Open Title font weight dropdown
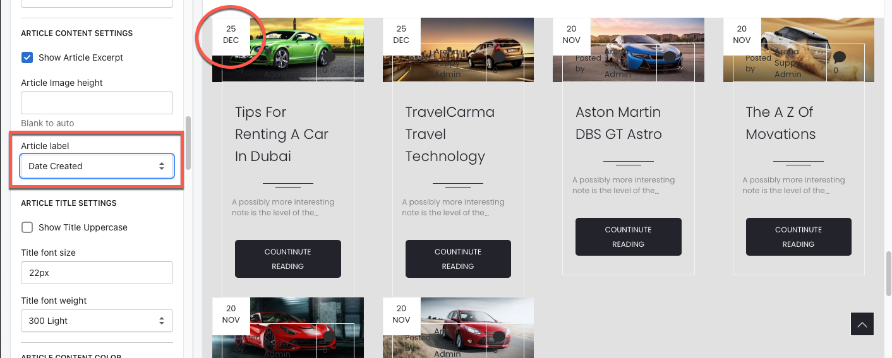The image size is (892, 358). [97, 321]
